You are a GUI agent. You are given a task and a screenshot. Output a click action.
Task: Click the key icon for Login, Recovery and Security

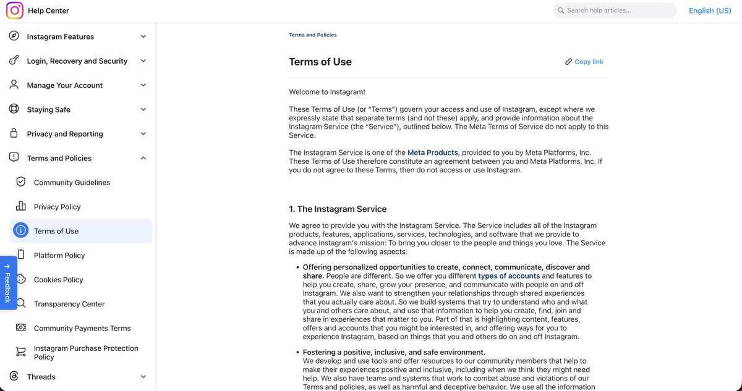[x=14, y=61]
